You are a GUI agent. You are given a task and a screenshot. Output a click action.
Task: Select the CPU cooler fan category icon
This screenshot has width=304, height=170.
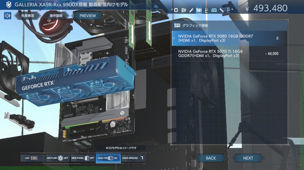click(x=184, y=10)
